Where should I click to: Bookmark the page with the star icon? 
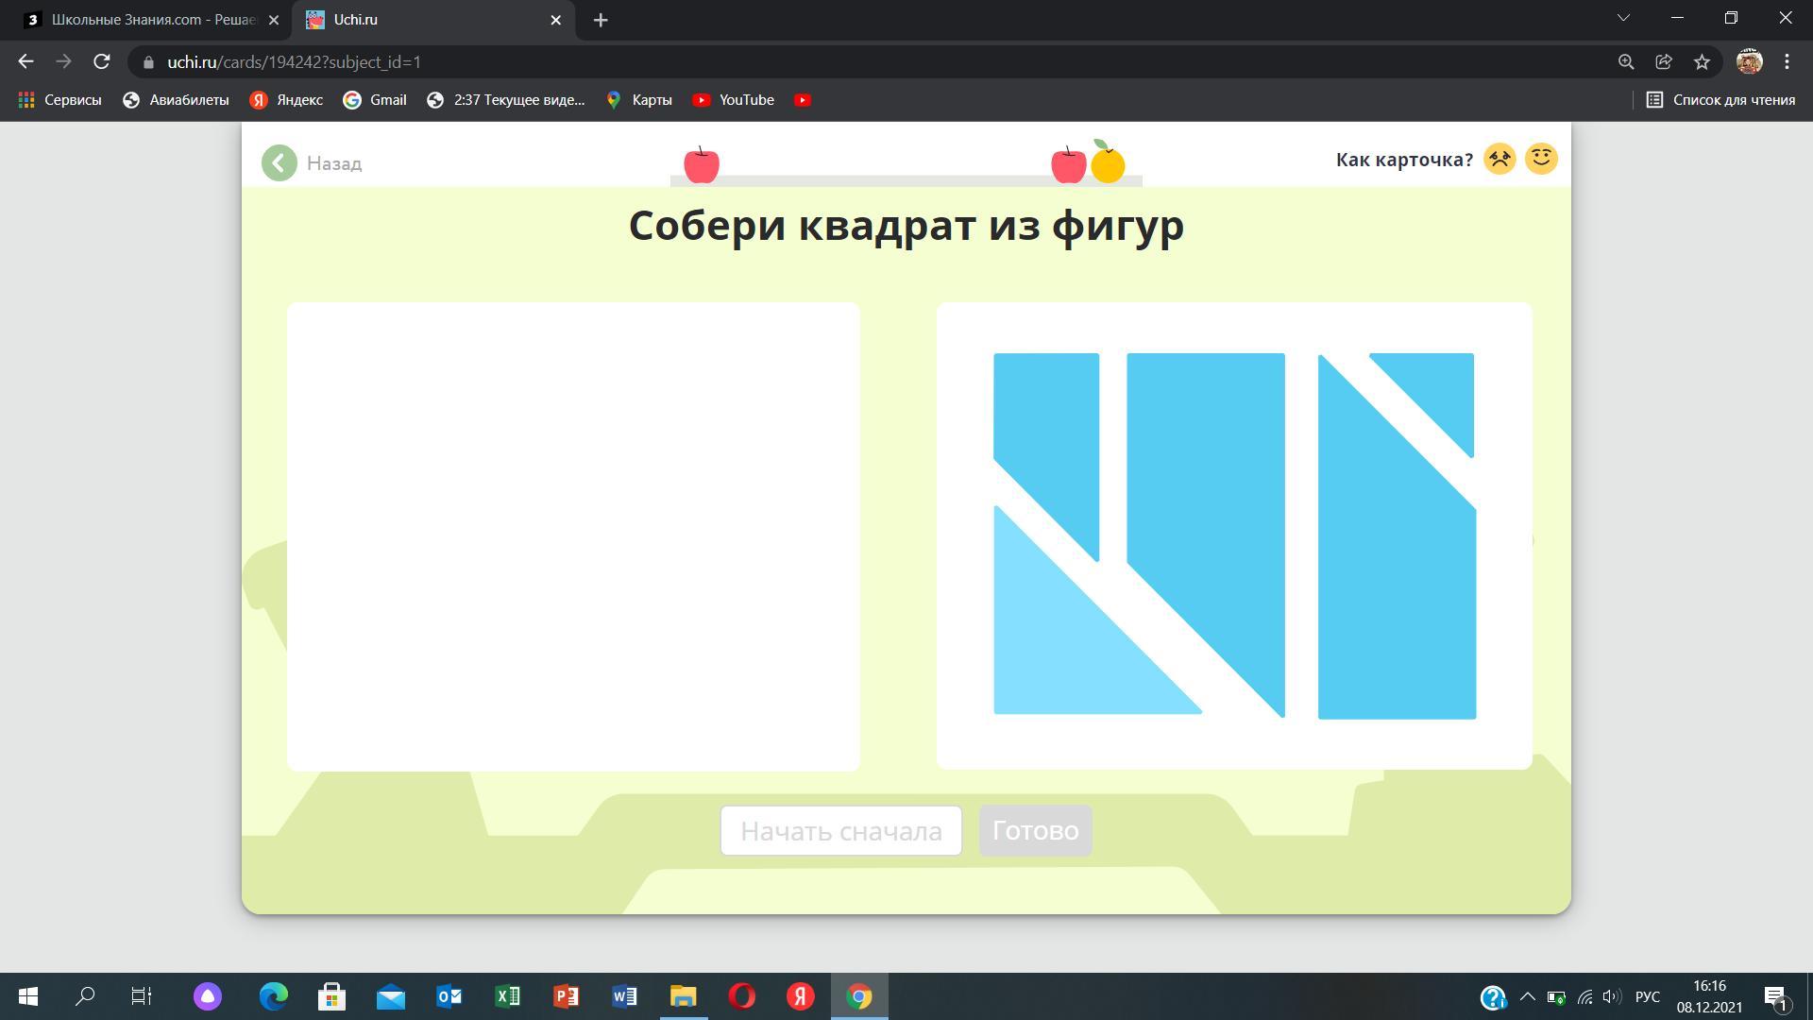1702,62
